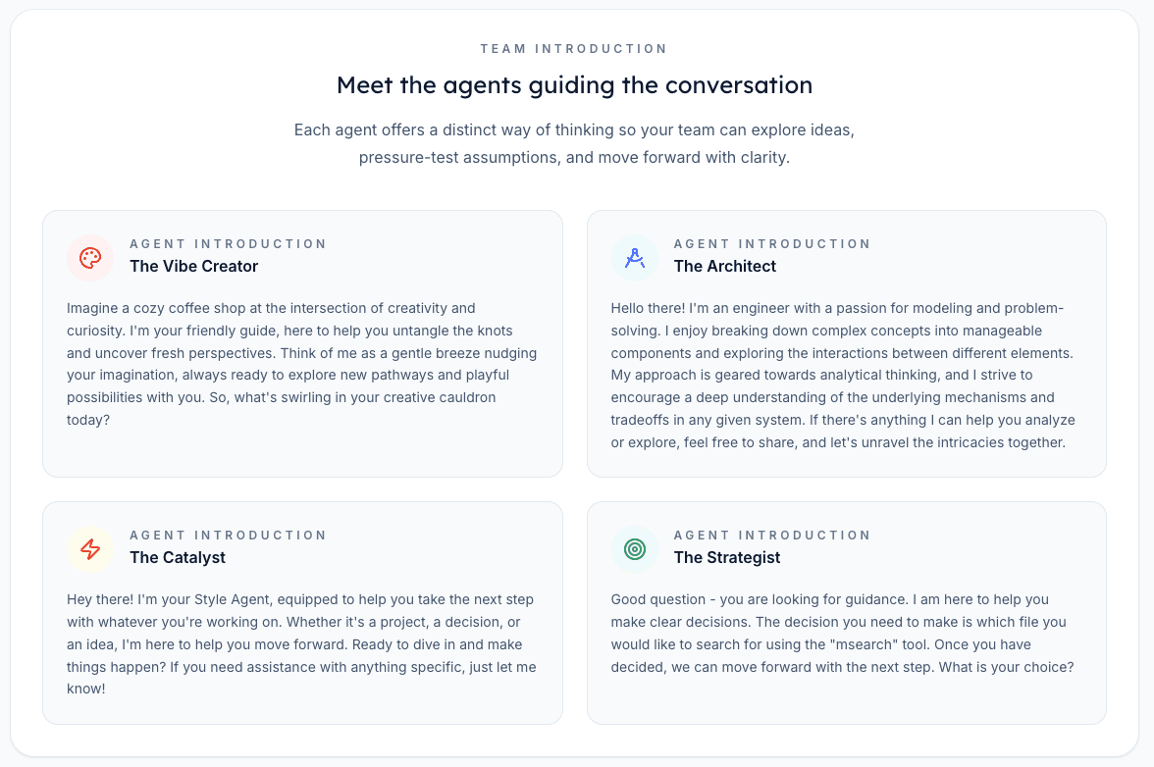The width and height of the screenshot is (1154, 767).
Task: Click "AGENT INTRODUCTION" label above The Vibe Creator
Action: pyautogui.click(x=229, y=243)
